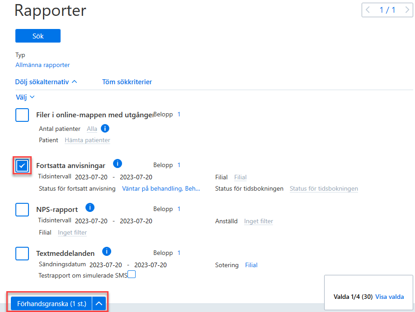Edit NPS-rapport end date

point(136,221)
